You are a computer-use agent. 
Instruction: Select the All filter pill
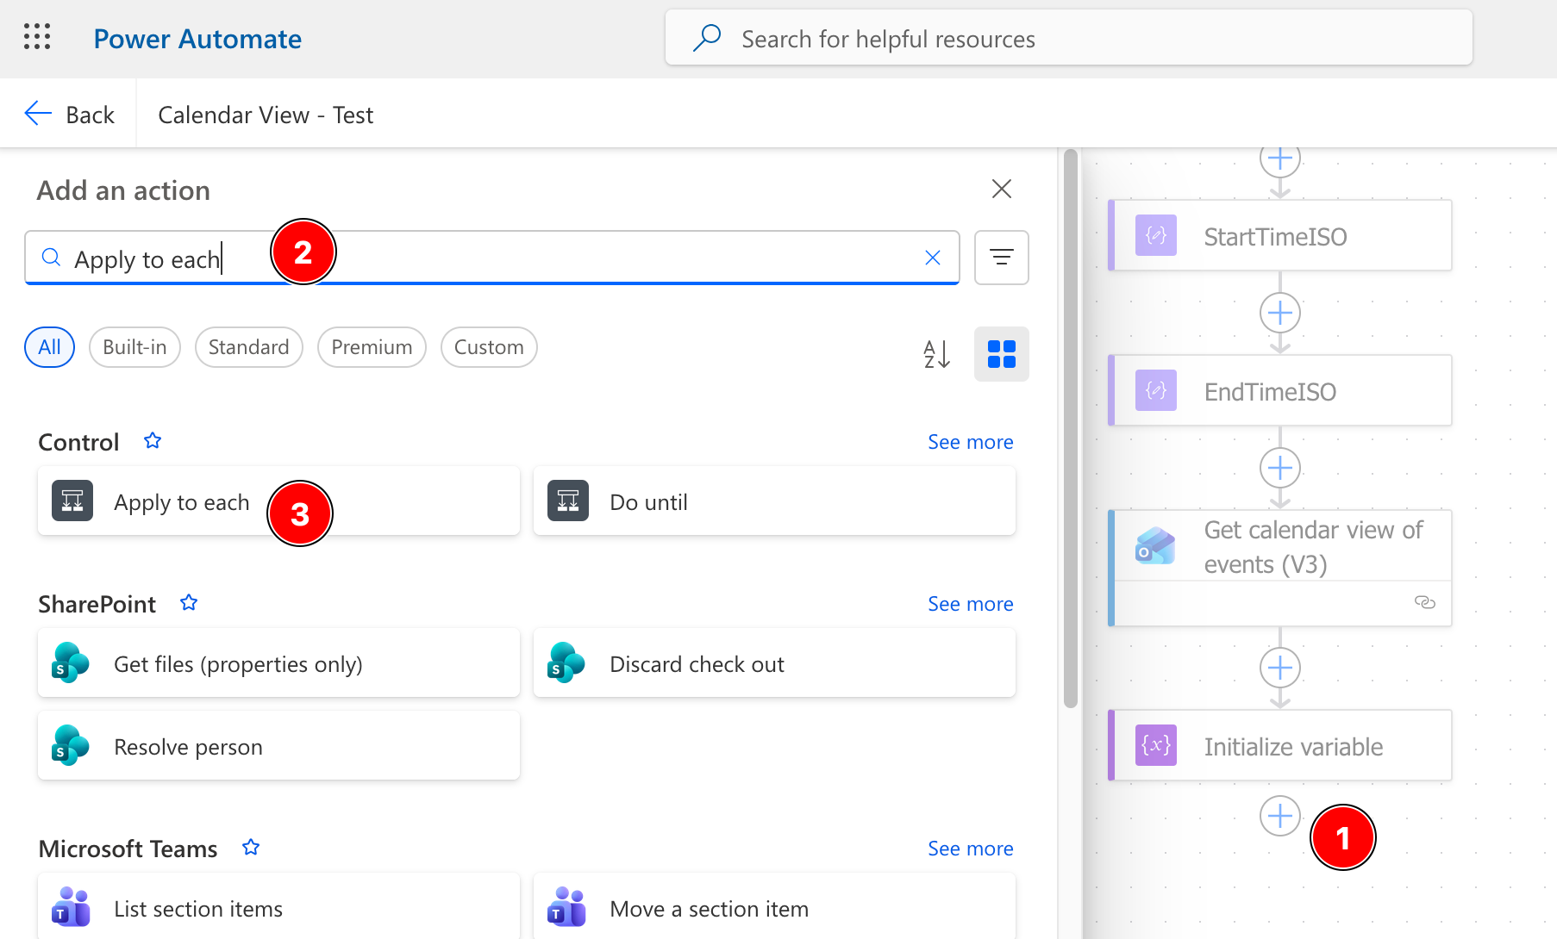tap(49, 347)
